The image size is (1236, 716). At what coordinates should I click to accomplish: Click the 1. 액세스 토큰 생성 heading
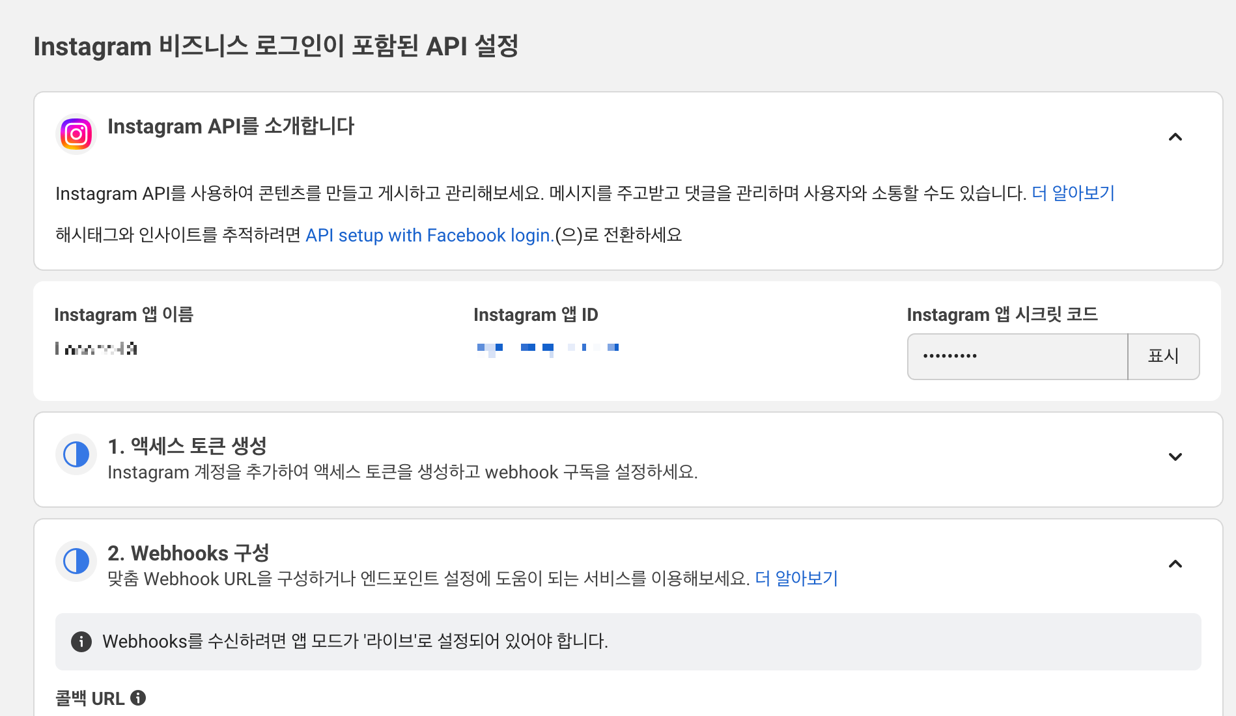pyautogui.click(x=188, y=446)
